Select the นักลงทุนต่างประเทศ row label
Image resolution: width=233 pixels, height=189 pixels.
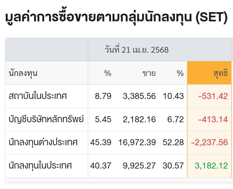[43, 142]
